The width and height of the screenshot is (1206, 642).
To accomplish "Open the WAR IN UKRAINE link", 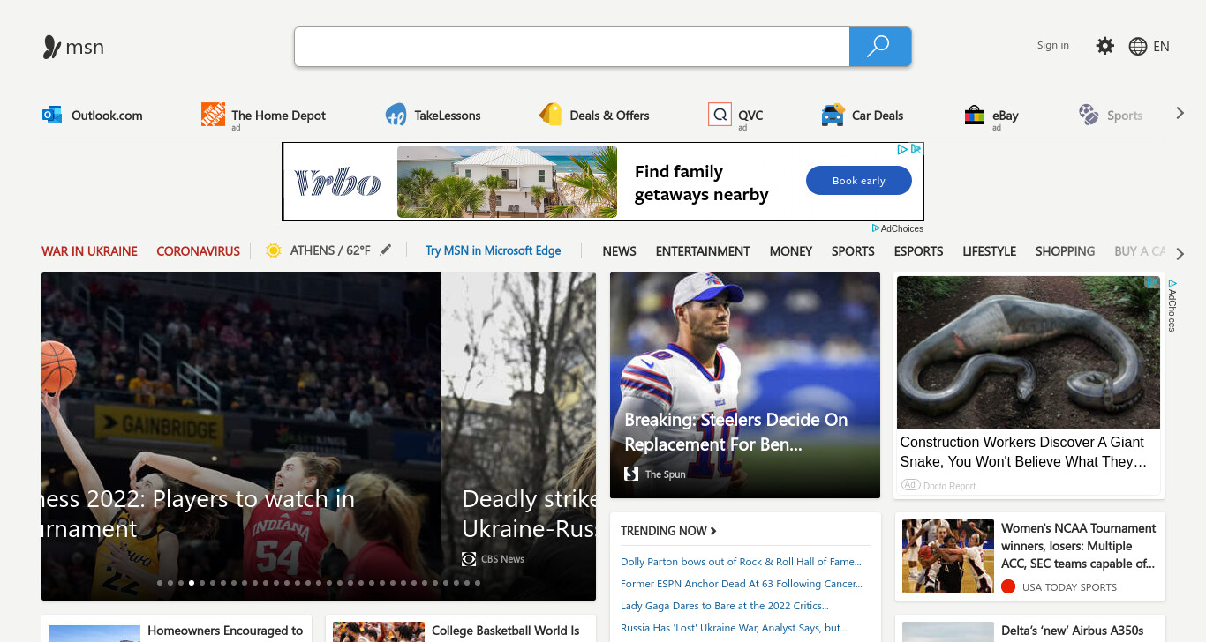I will tap(89, 251).
